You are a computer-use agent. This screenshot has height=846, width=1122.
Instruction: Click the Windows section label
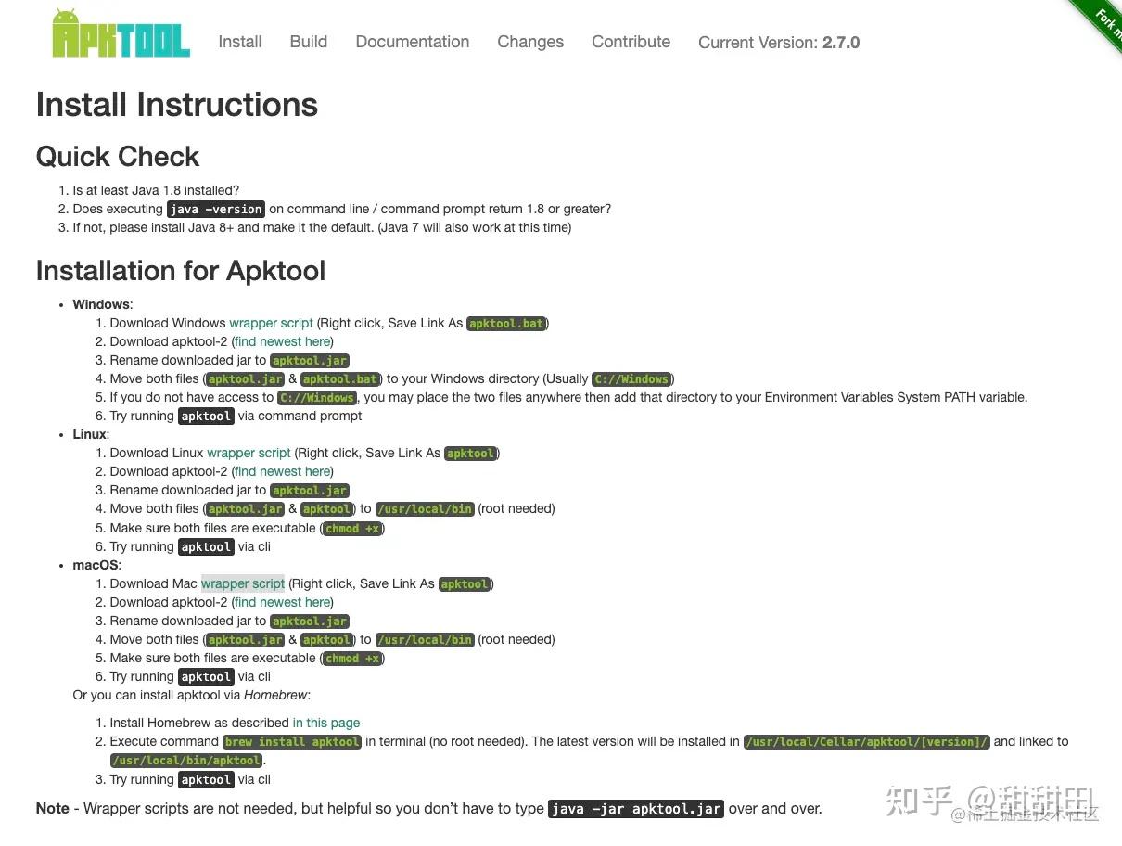(x=101, y=304)
